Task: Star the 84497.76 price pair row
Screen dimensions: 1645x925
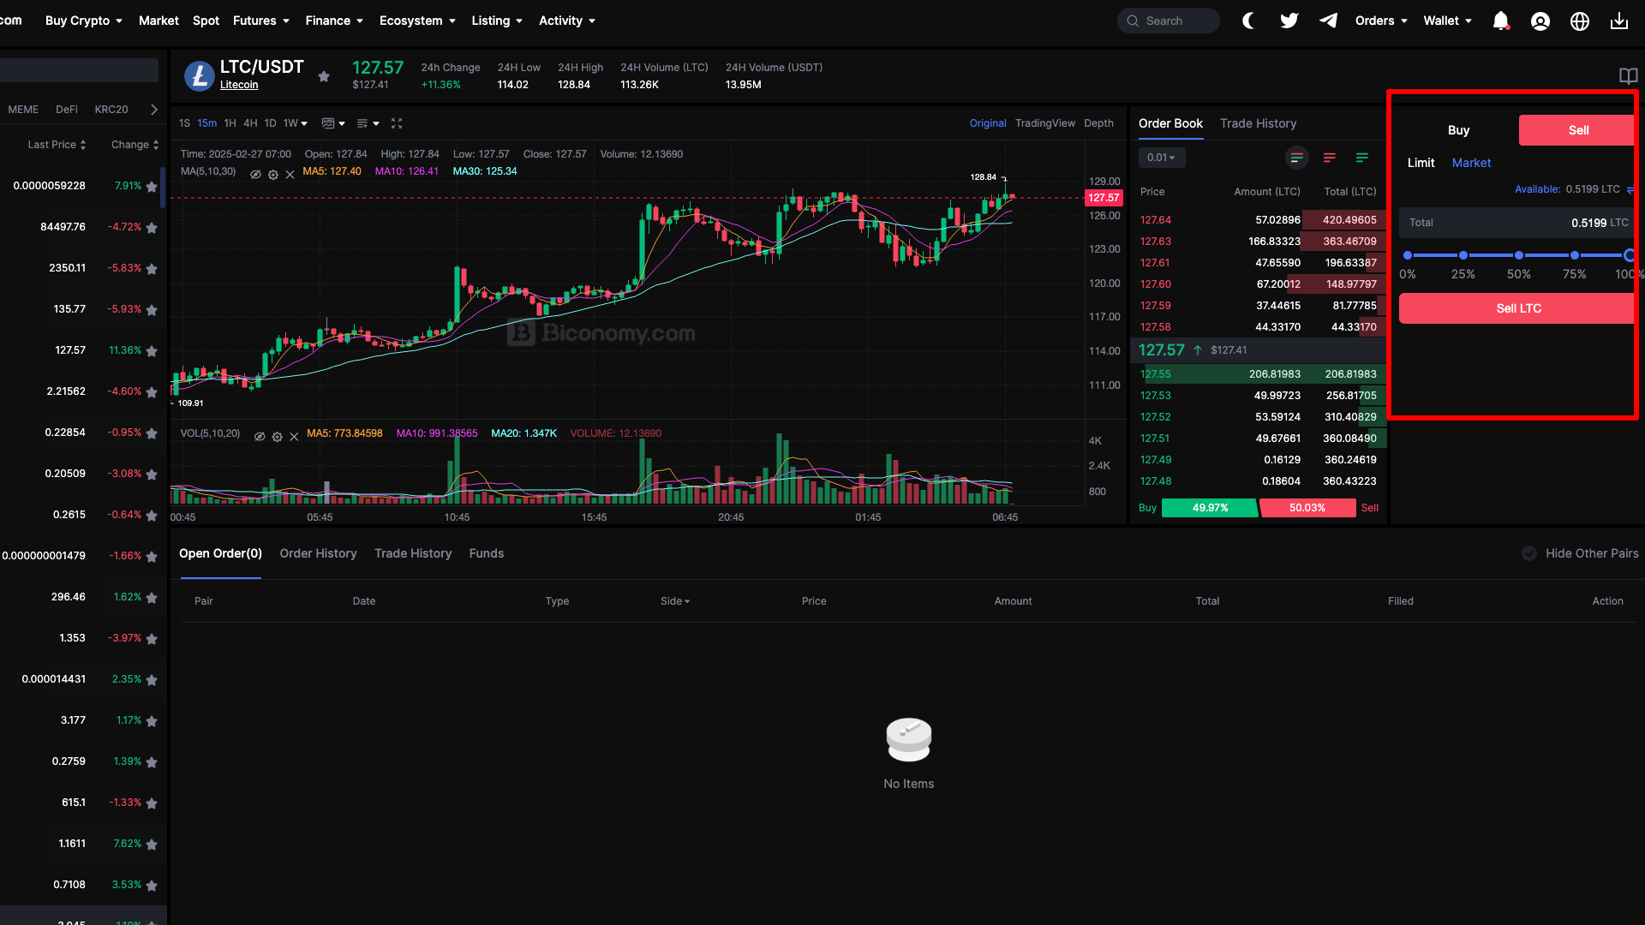Action: click(152, 228)
